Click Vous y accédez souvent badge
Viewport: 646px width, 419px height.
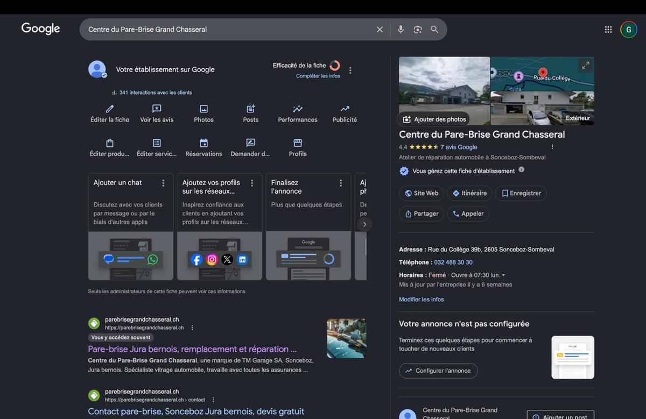click(121, 338)
